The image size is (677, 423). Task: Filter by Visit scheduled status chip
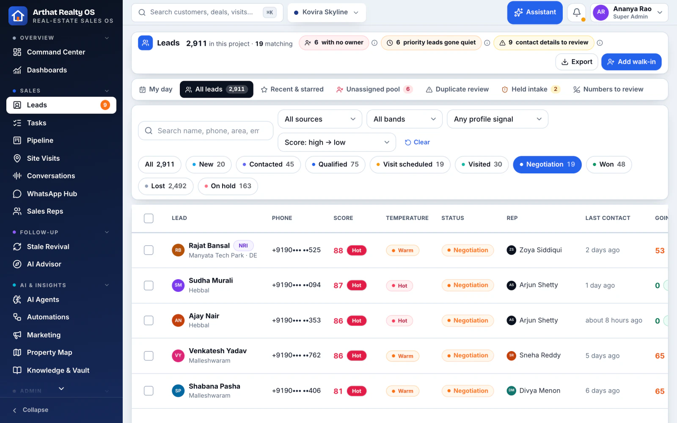click(x=410, y=165)
